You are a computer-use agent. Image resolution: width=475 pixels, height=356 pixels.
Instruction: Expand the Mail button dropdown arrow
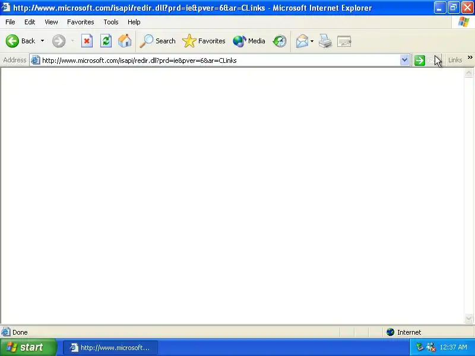click(312, 41)
